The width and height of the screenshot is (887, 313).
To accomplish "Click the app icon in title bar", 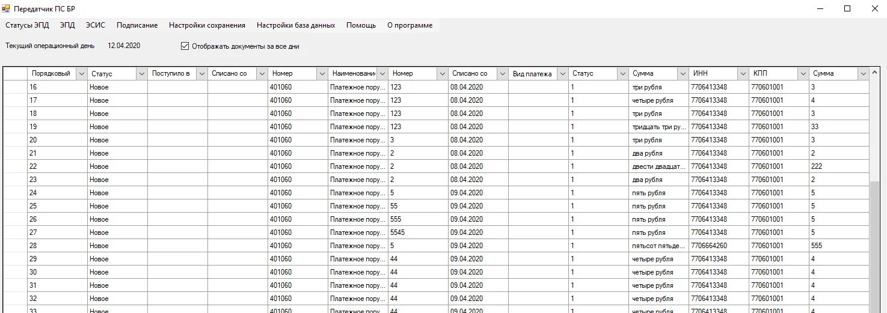I will point(6,8).
